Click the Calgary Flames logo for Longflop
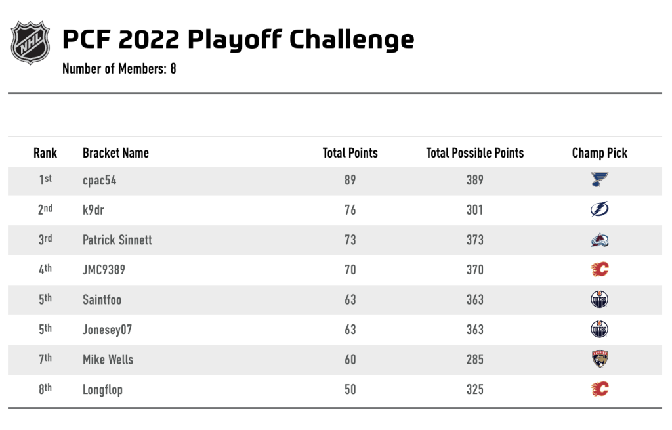Image resolution: width=672 pixels, height=430 pixels. (599, 389)
